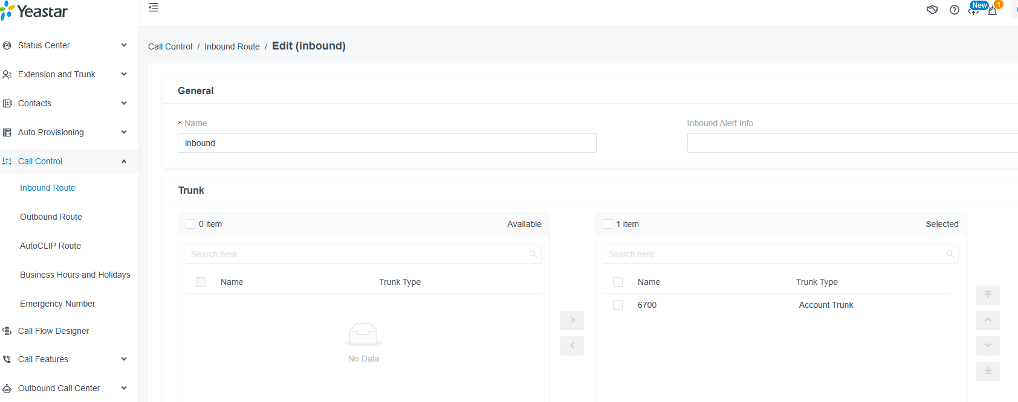Tick the '1 item' select-all checkbox
1018x402 pixels.
pyautogui.click(x=608, y=224)
